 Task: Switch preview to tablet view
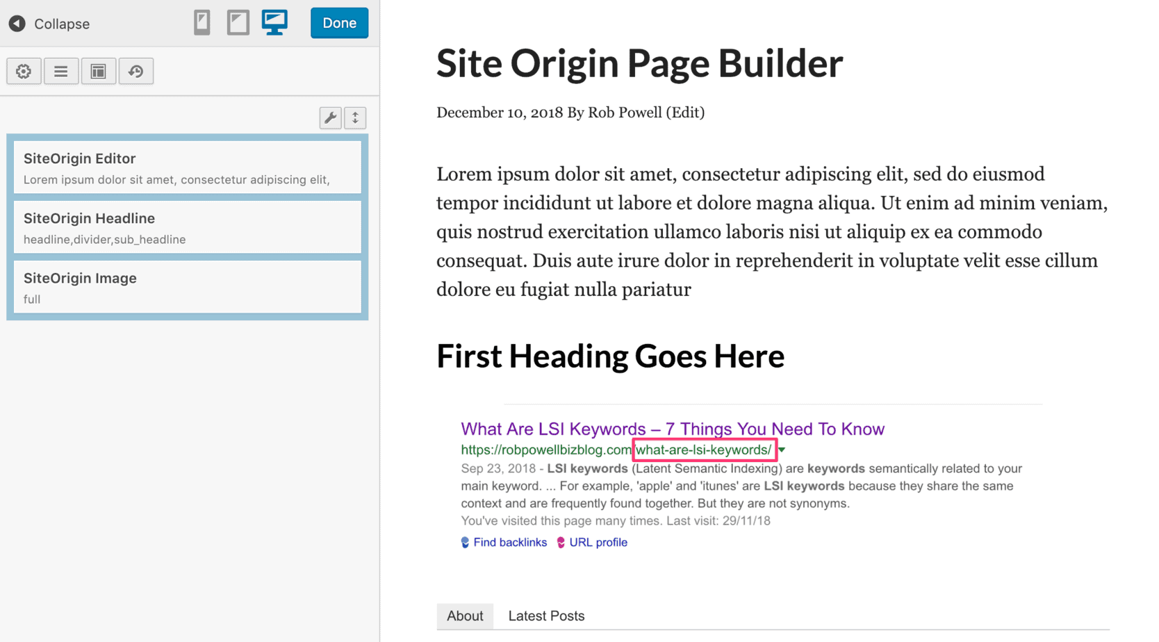[x=238, y=22]
